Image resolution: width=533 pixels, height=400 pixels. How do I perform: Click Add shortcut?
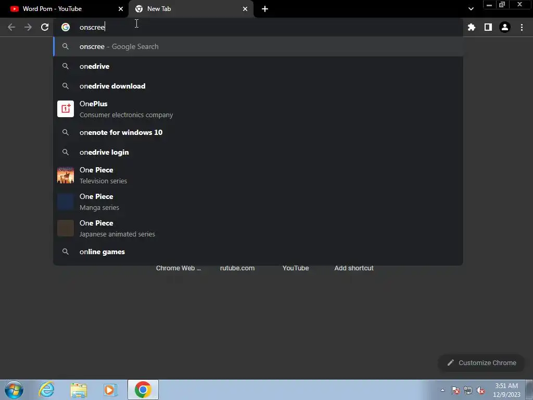coord(354,268)
